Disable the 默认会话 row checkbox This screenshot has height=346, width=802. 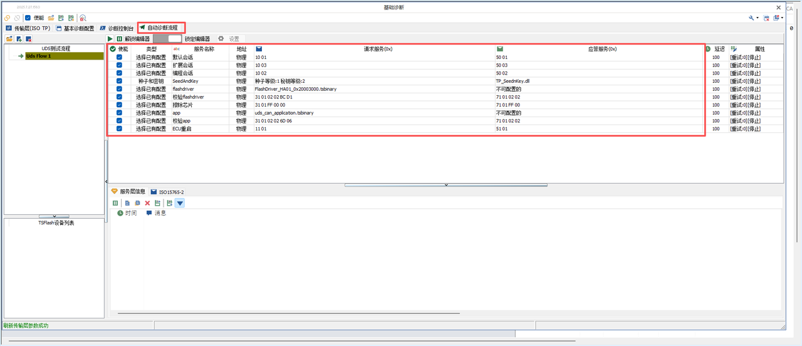coord(119,58)
